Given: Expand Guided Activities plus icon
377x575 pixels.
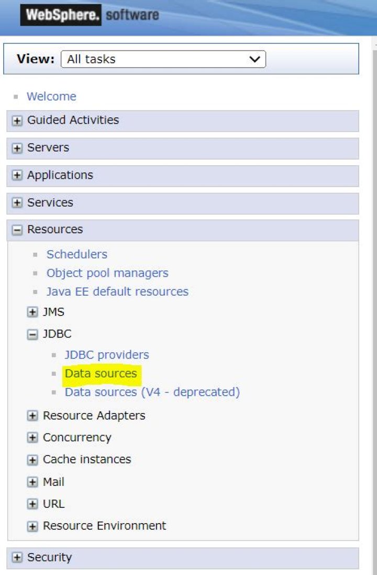Looking at the screenshot, I should 17,121.
